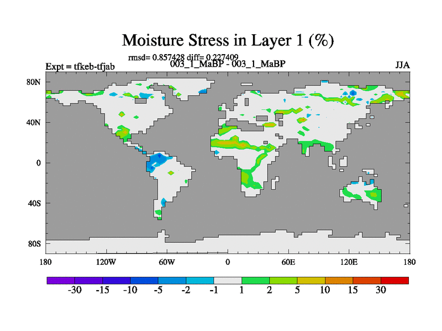The width and height of the screenshot is (442, 331).
Task: Click the red colorbar swatch above 30
Action: (x=394, y=280)
